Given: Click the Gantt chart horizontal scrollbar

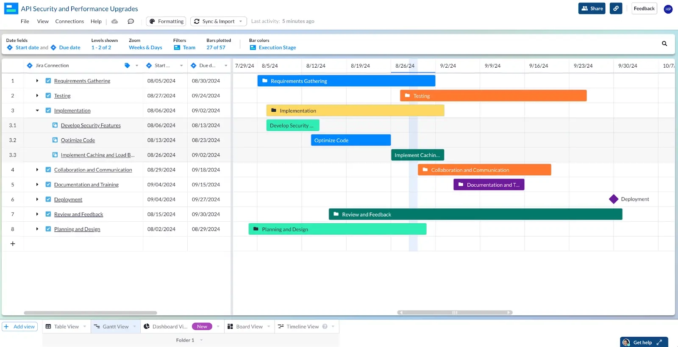Looking at the screenshot, I should coord(455,313).
